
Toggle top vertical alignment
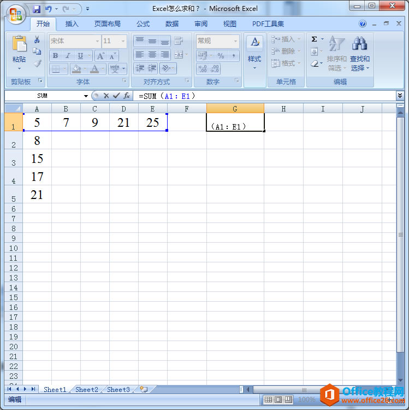coord(140,41)
